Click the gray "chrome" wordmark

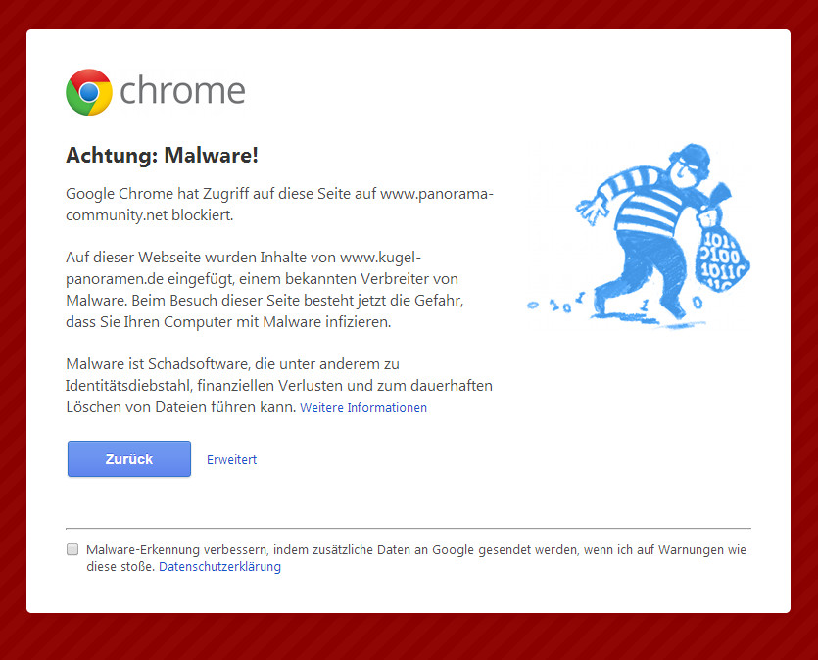pos(182,91)
